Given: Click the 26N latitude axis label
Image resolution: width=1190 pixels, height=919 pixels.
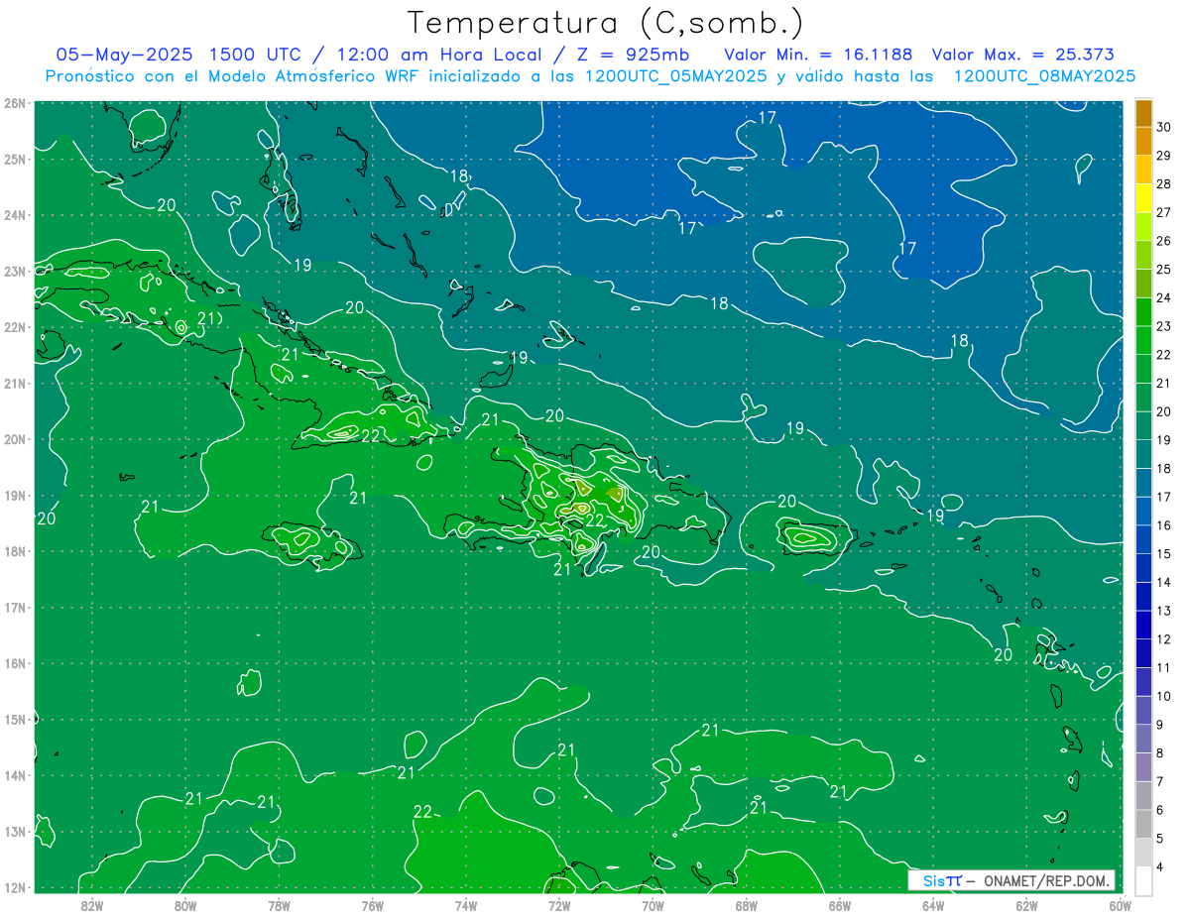Looking at the screenshot, I should pyautogui.click(x=14, y=102).
